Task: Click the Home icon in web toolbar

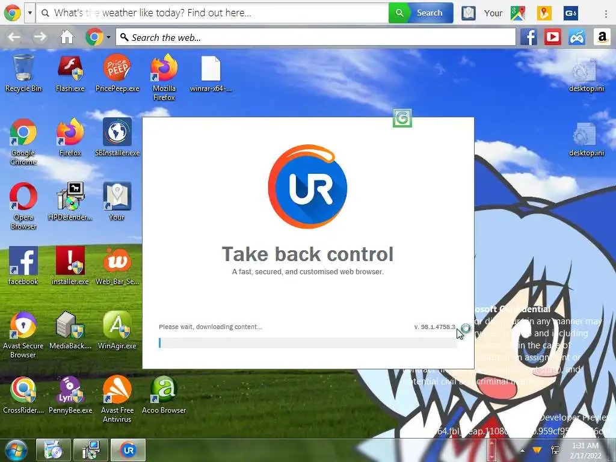Action: (66, 37)
